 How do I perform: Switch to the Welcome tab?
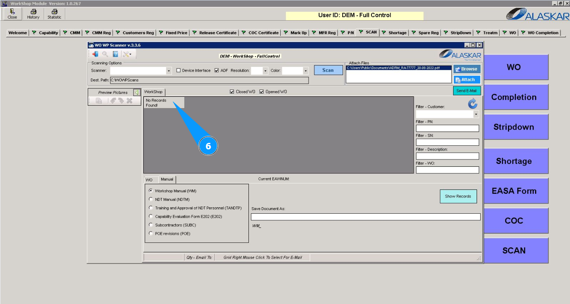[x=18, y=33]
